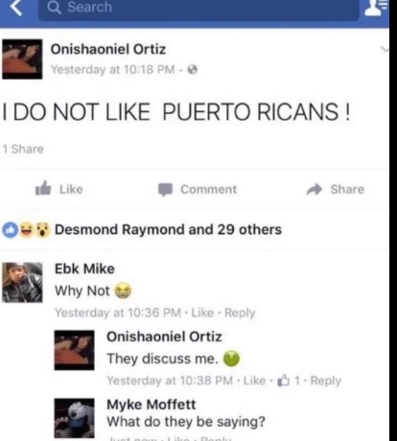Click the Search input field

click(x=198, y=9)
